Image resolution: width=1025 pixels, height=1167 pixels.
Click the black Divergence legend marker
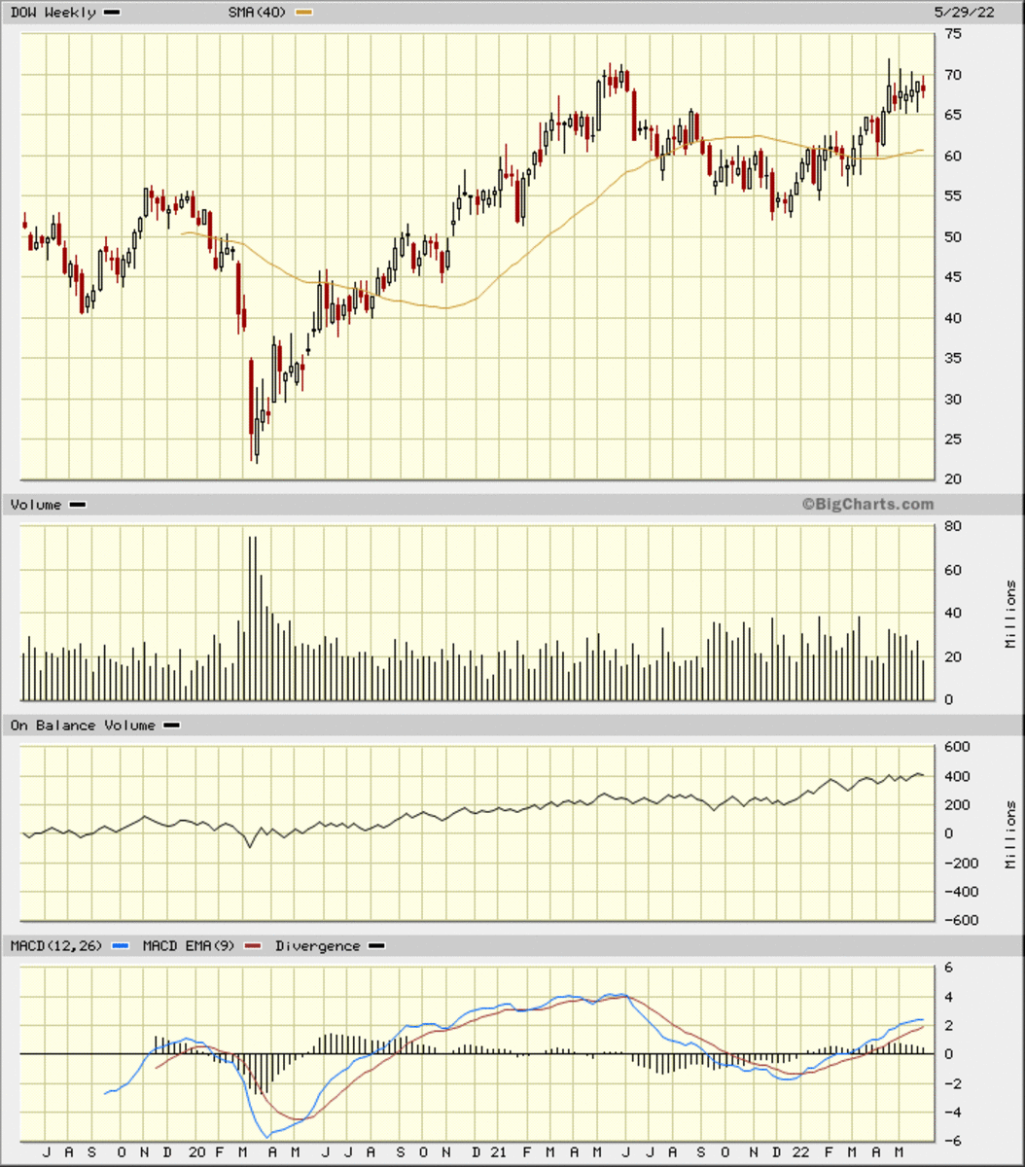point(376,945)
